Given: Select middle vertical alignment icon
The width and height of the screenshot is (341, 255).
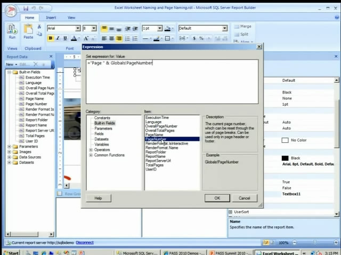Looking at the screenshot, I should (111, 28).
